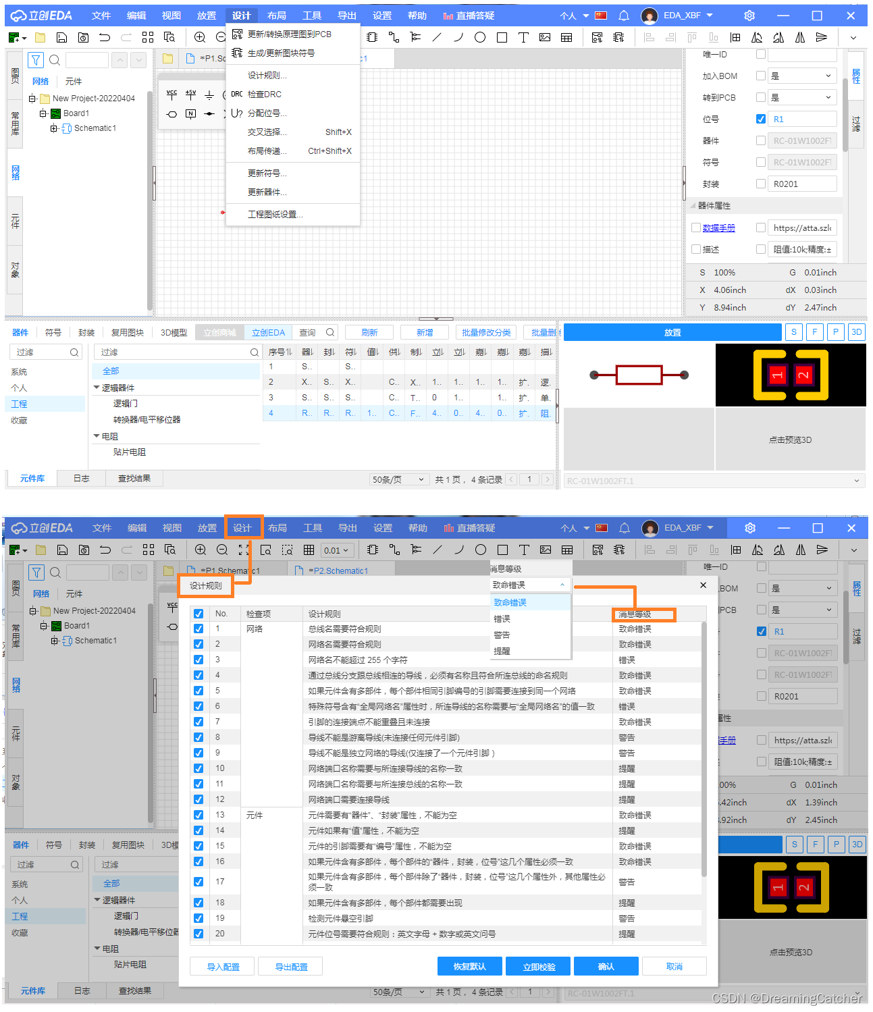The image size is (873, 1012).
Task: Open RC-01W1002FT.1 dropdown below top preview
Action: (714, 481)
